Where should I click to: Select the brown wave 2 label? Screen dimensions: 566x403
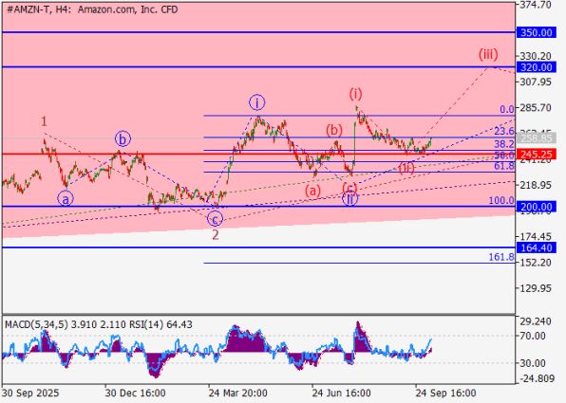[216, 235]
